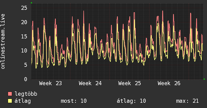Select the Week 25 axis label
Viewport: 207px width, 108px height.
click(x=130, y=83)
